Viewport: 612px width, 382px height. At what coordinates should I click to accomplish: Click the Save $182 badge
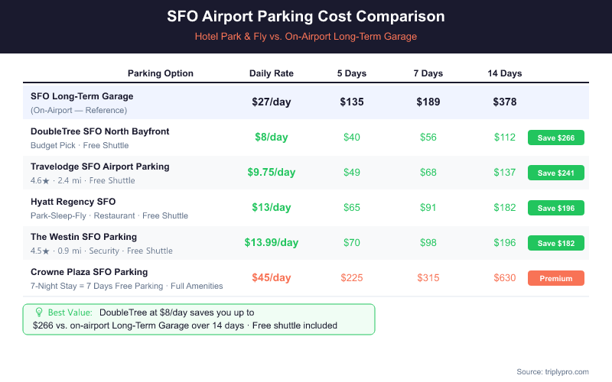pos(556,243)
